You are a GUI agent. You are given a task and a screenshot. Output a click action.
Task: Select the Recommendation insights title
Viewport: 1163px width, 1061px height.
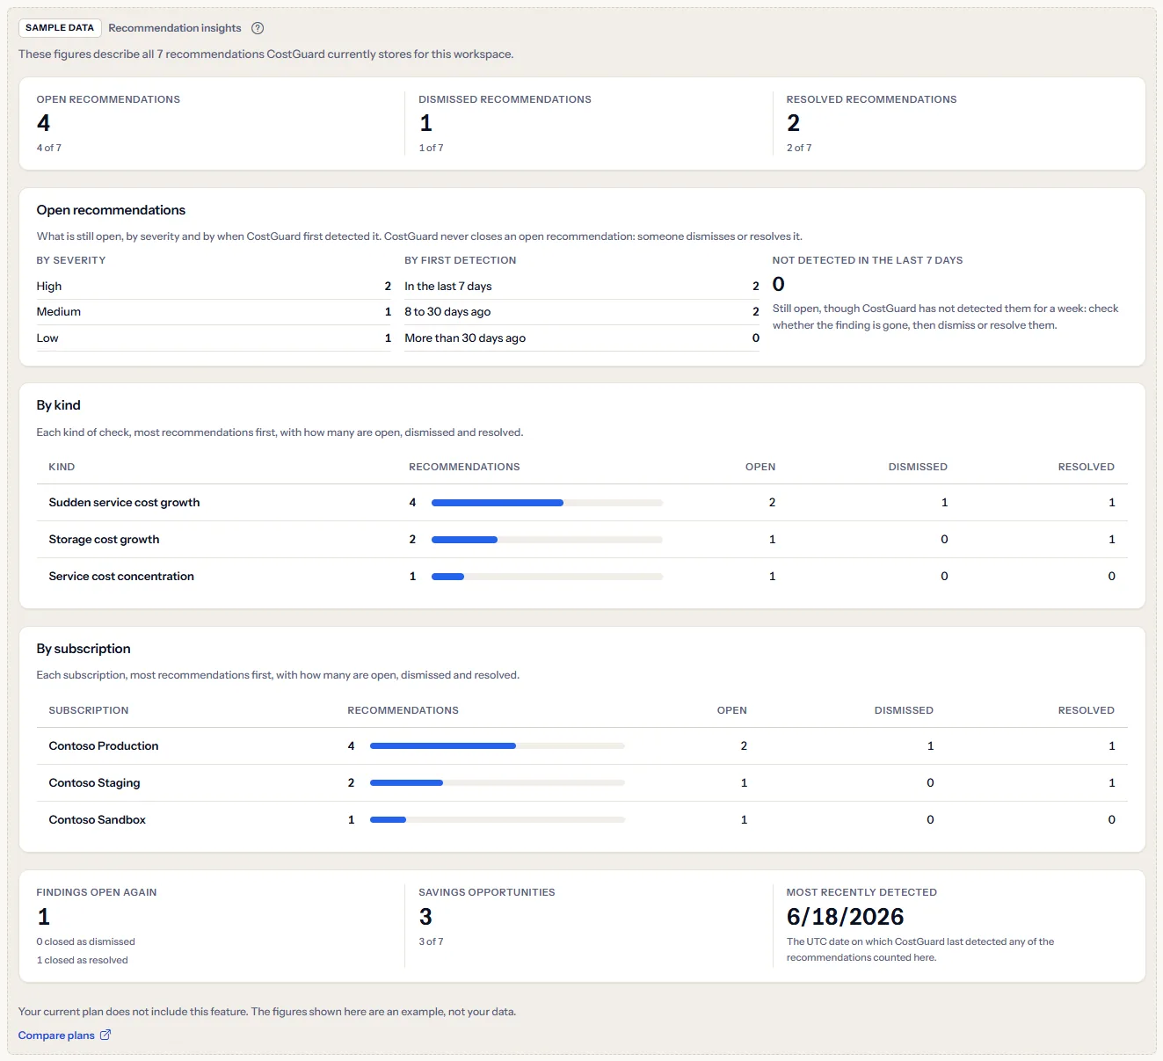click(175, 28)
